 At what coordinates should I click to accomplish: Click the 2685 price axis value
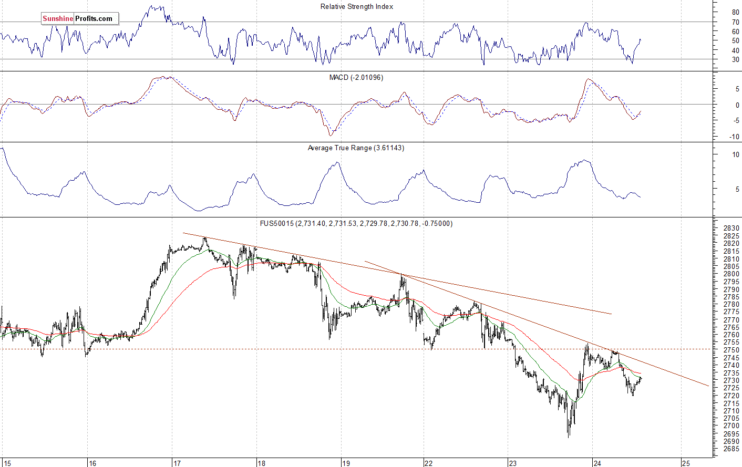[x=731, y=449]
